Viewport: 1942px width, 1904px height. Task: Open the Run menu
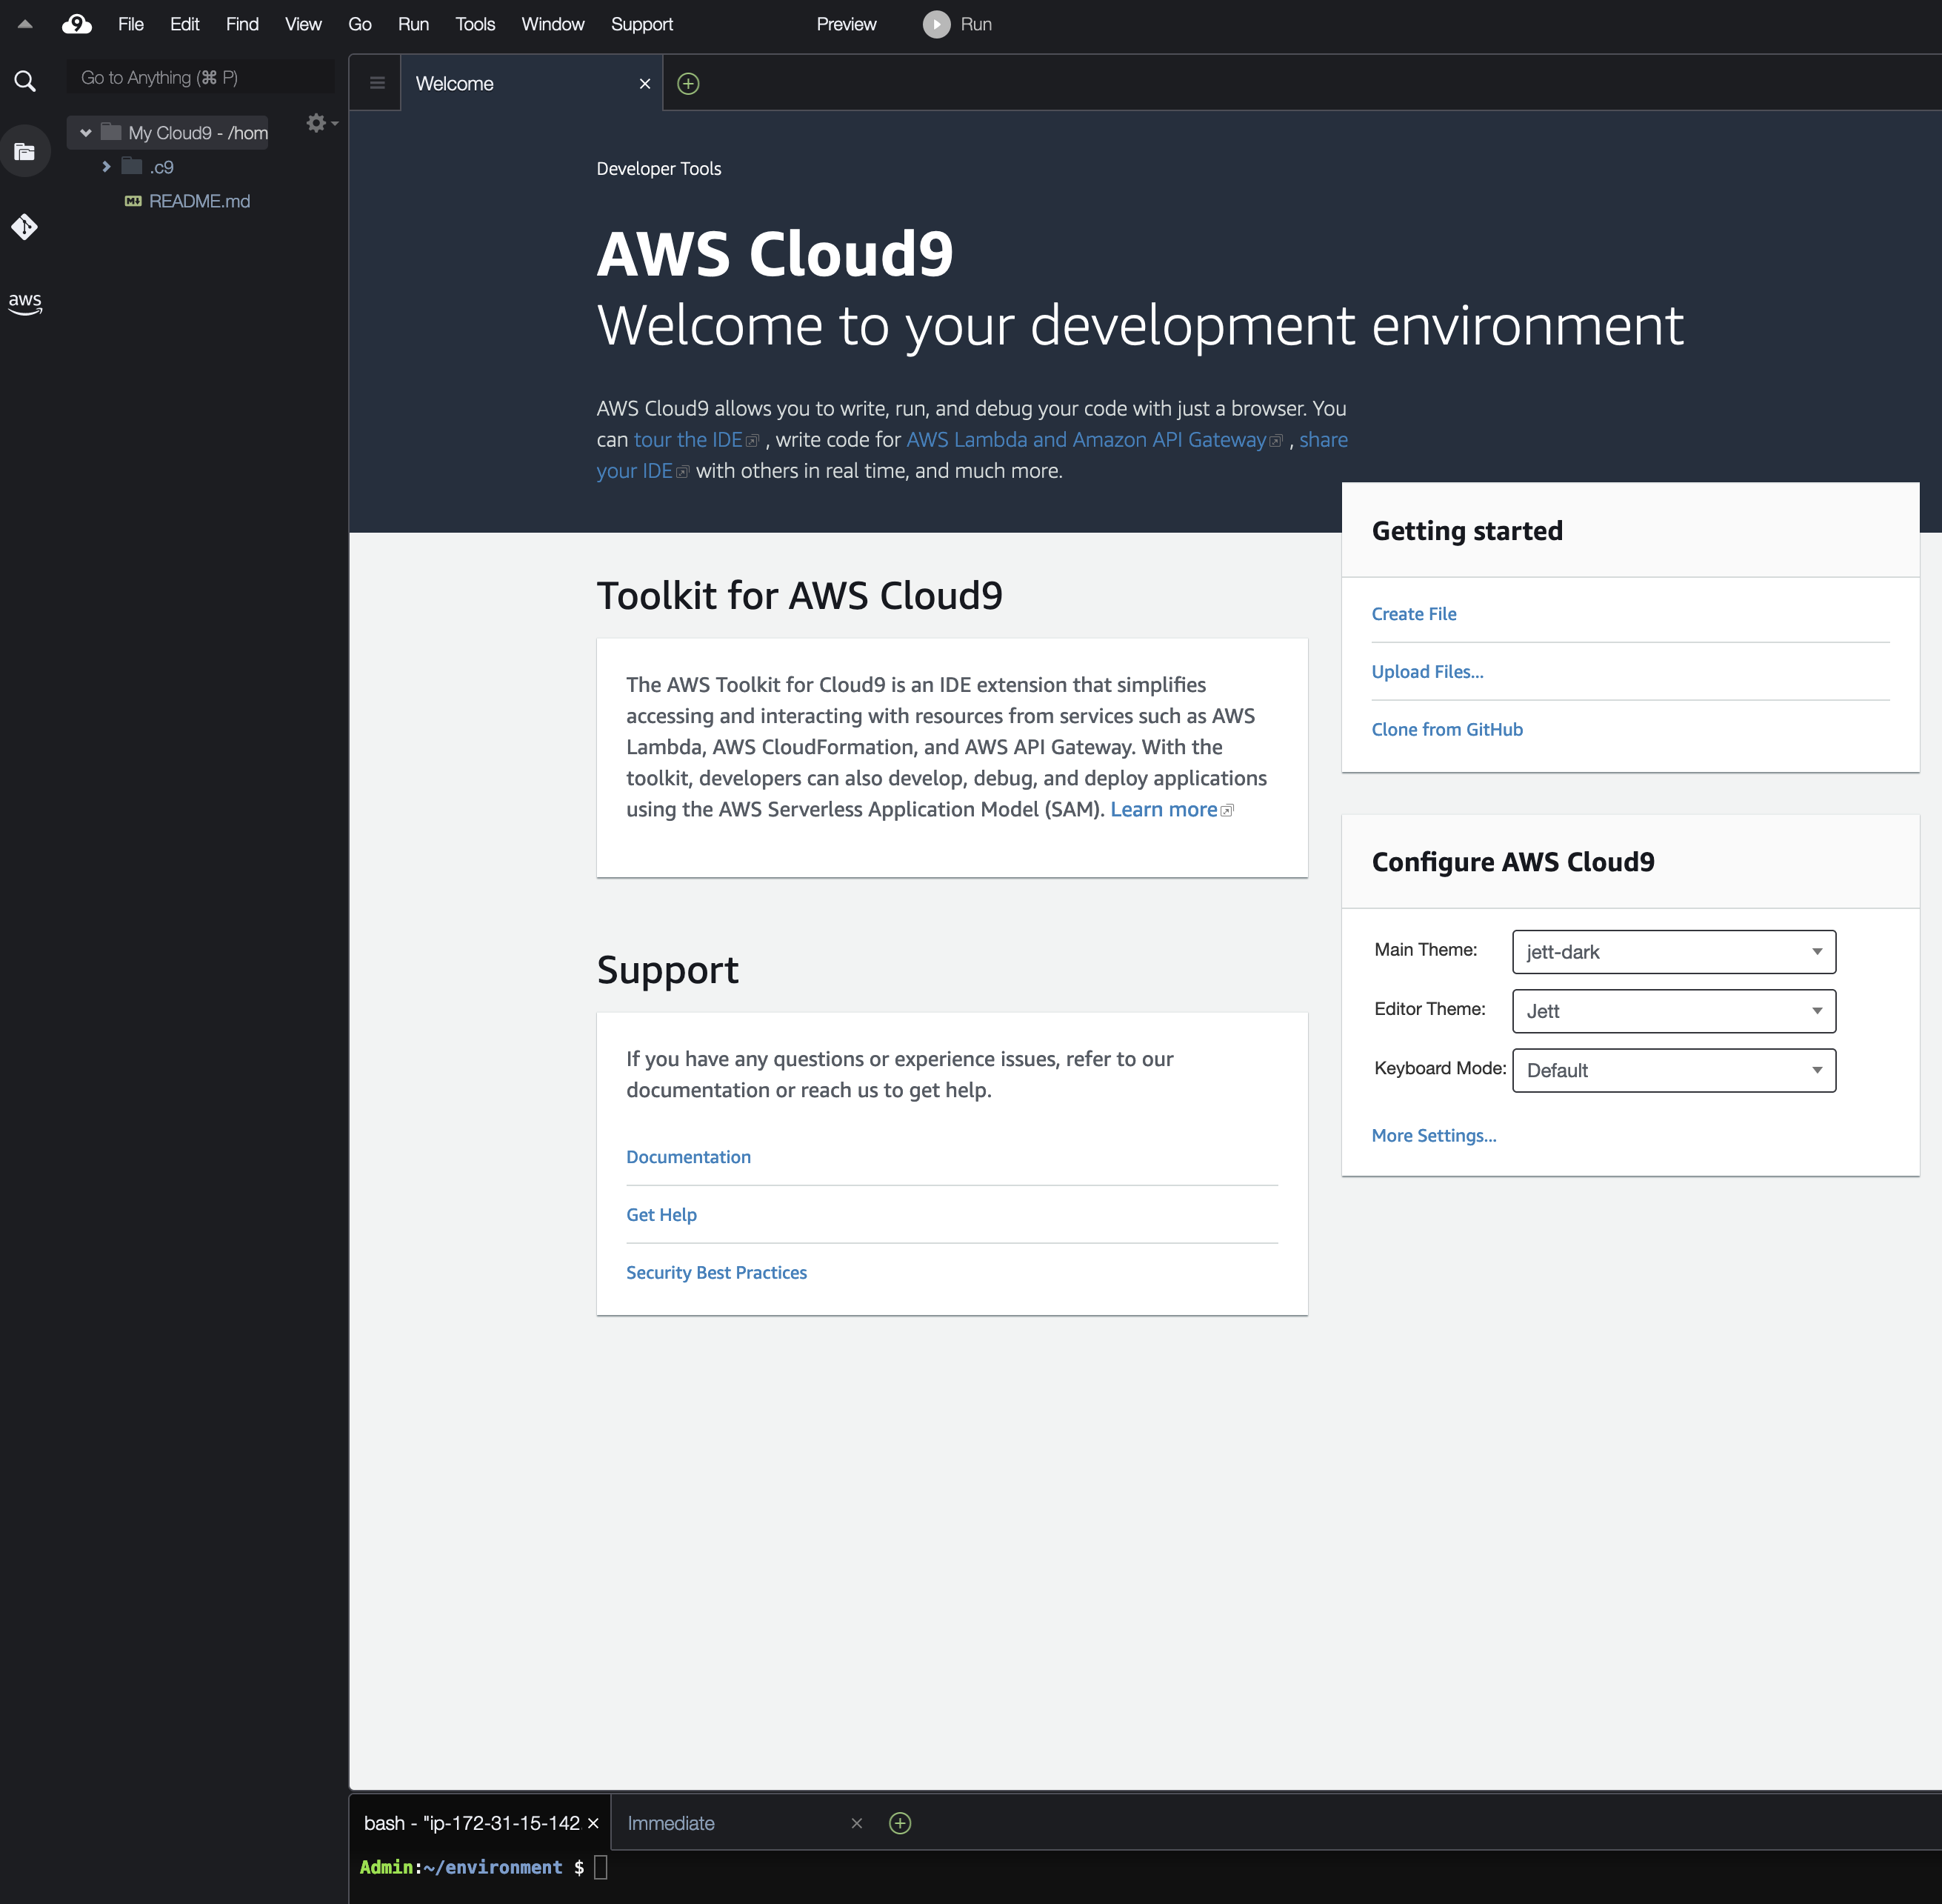[413, 24]
